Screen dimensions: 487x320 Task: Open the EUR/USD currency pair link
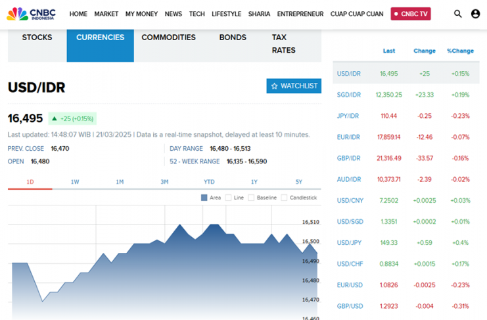point(350,285)
